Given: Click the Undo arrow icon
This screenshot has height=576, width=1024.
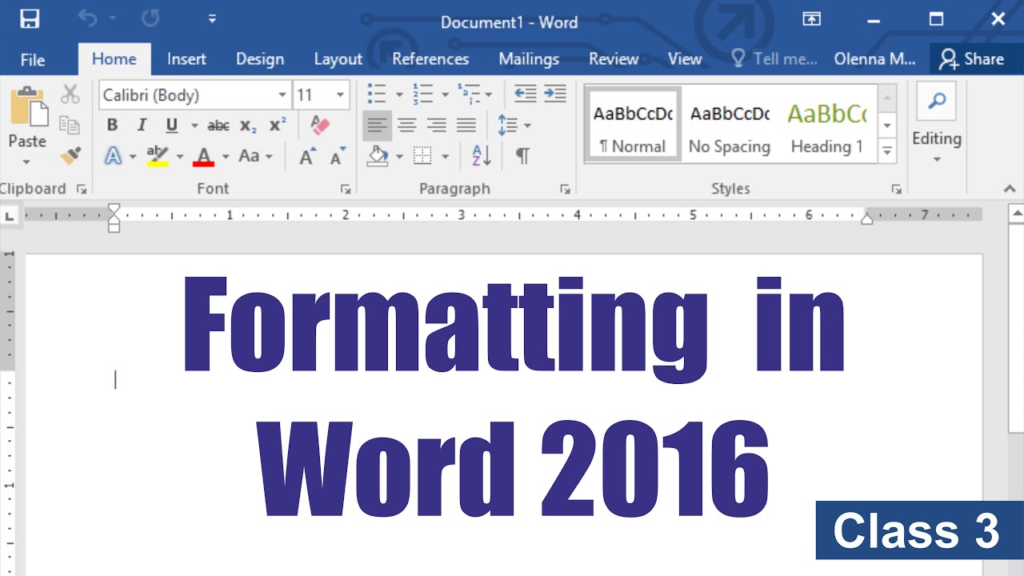Looking at the screenshot, I should (x=87, y=19).
